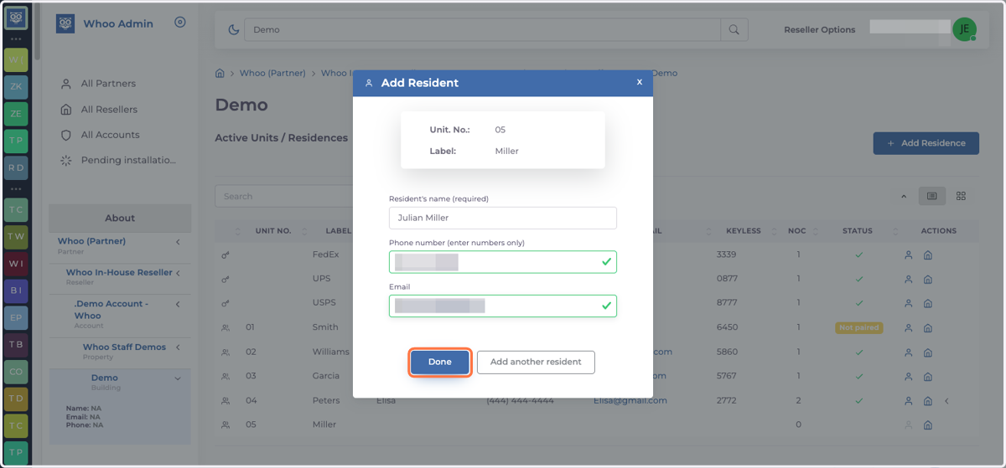Click the target icon beside Whoo Admin

pos(180,23)
